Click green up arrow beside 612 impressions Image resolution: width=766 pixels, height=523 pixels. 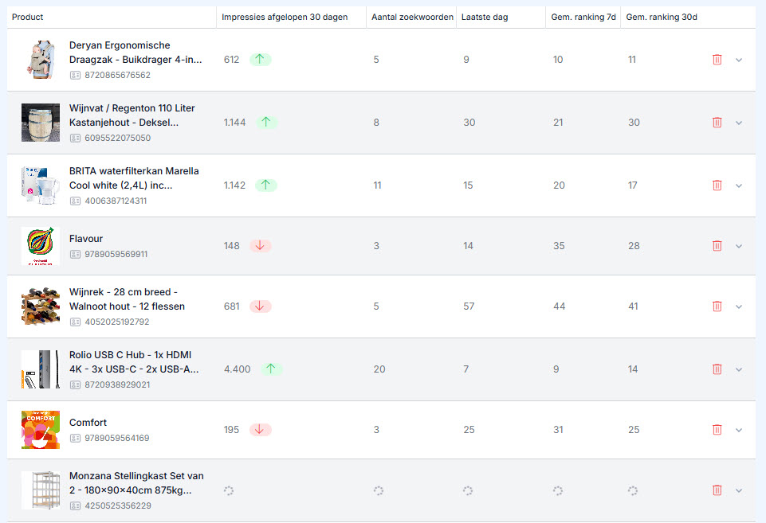(x=260, y=60)
